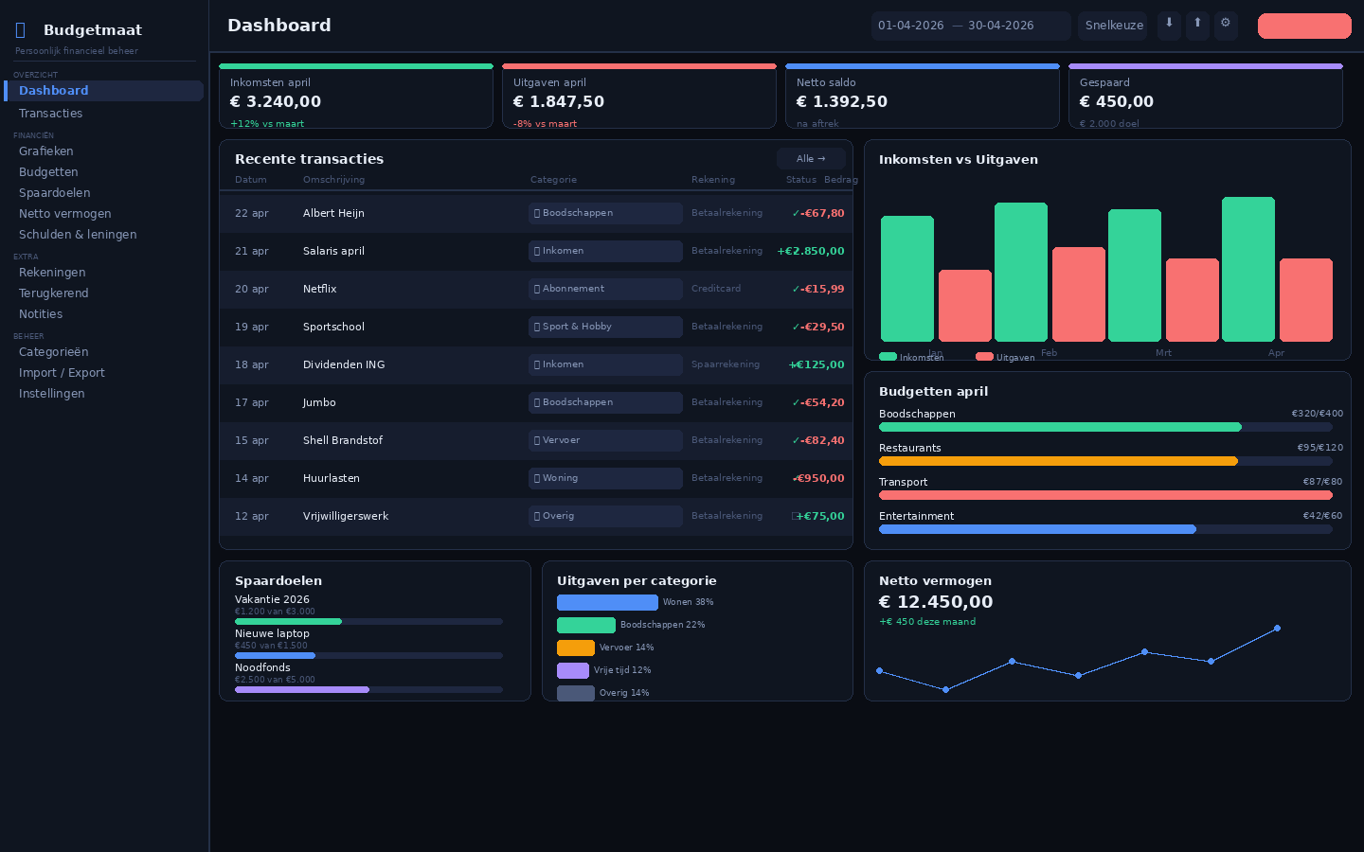Click the red Uitgaven legend marker
The height and width of the screenshot is (852, 1364).
coord(984,357)
